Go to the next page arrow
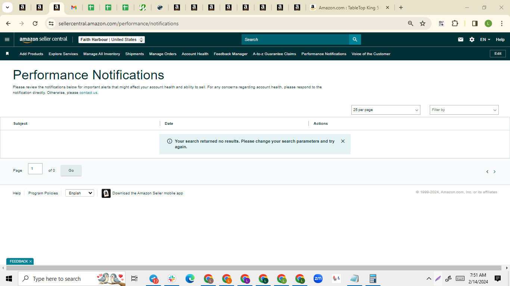Image resolution: width=510 pixels, height=286 pixels. click(x=495, y=172)
